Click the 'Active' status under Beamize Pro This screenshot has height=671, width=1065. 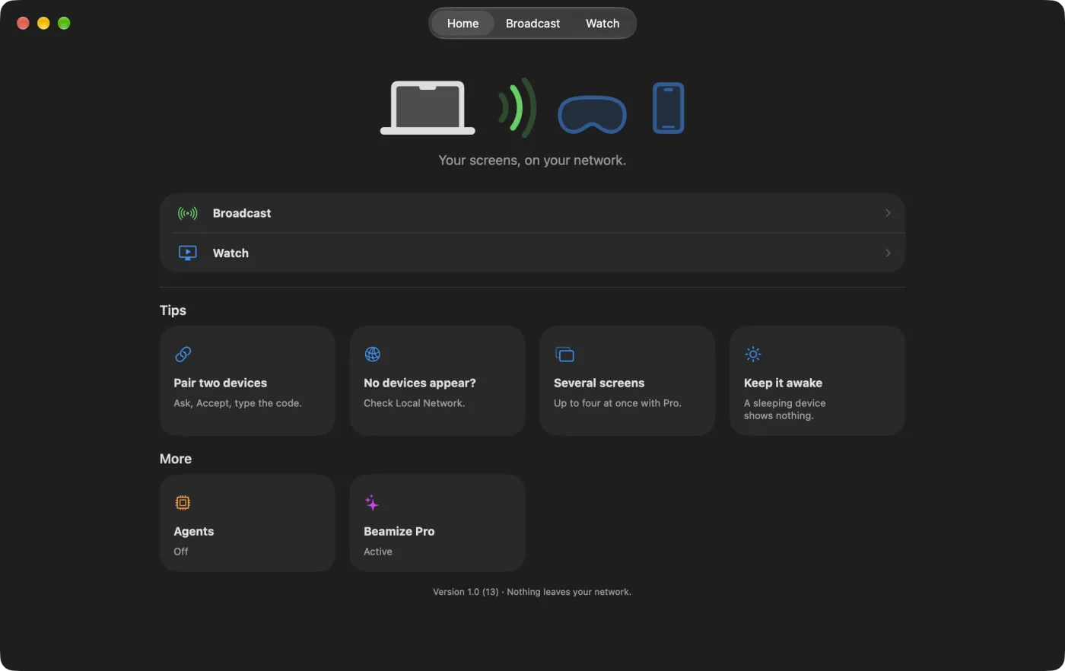coord(378,552)
